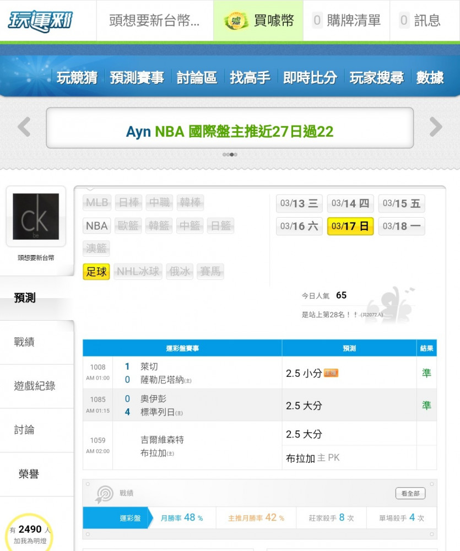Click the 莊家殺手 8 次 stat

coord(332,518)
